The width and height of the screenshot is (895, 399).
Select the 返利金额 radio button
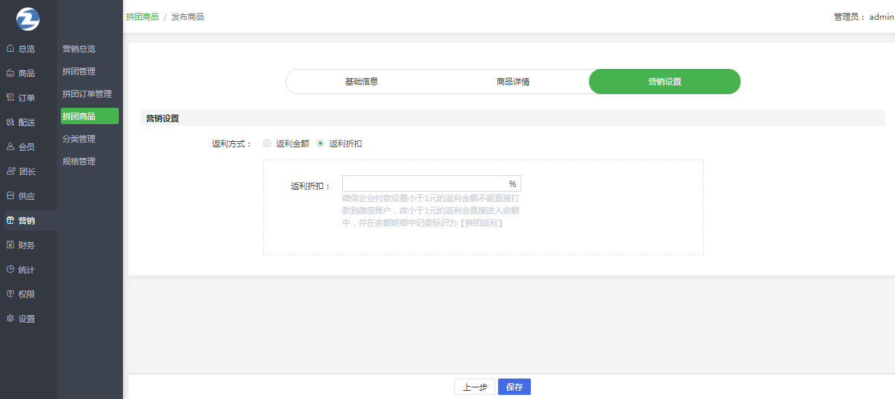(x=267, y=143)
